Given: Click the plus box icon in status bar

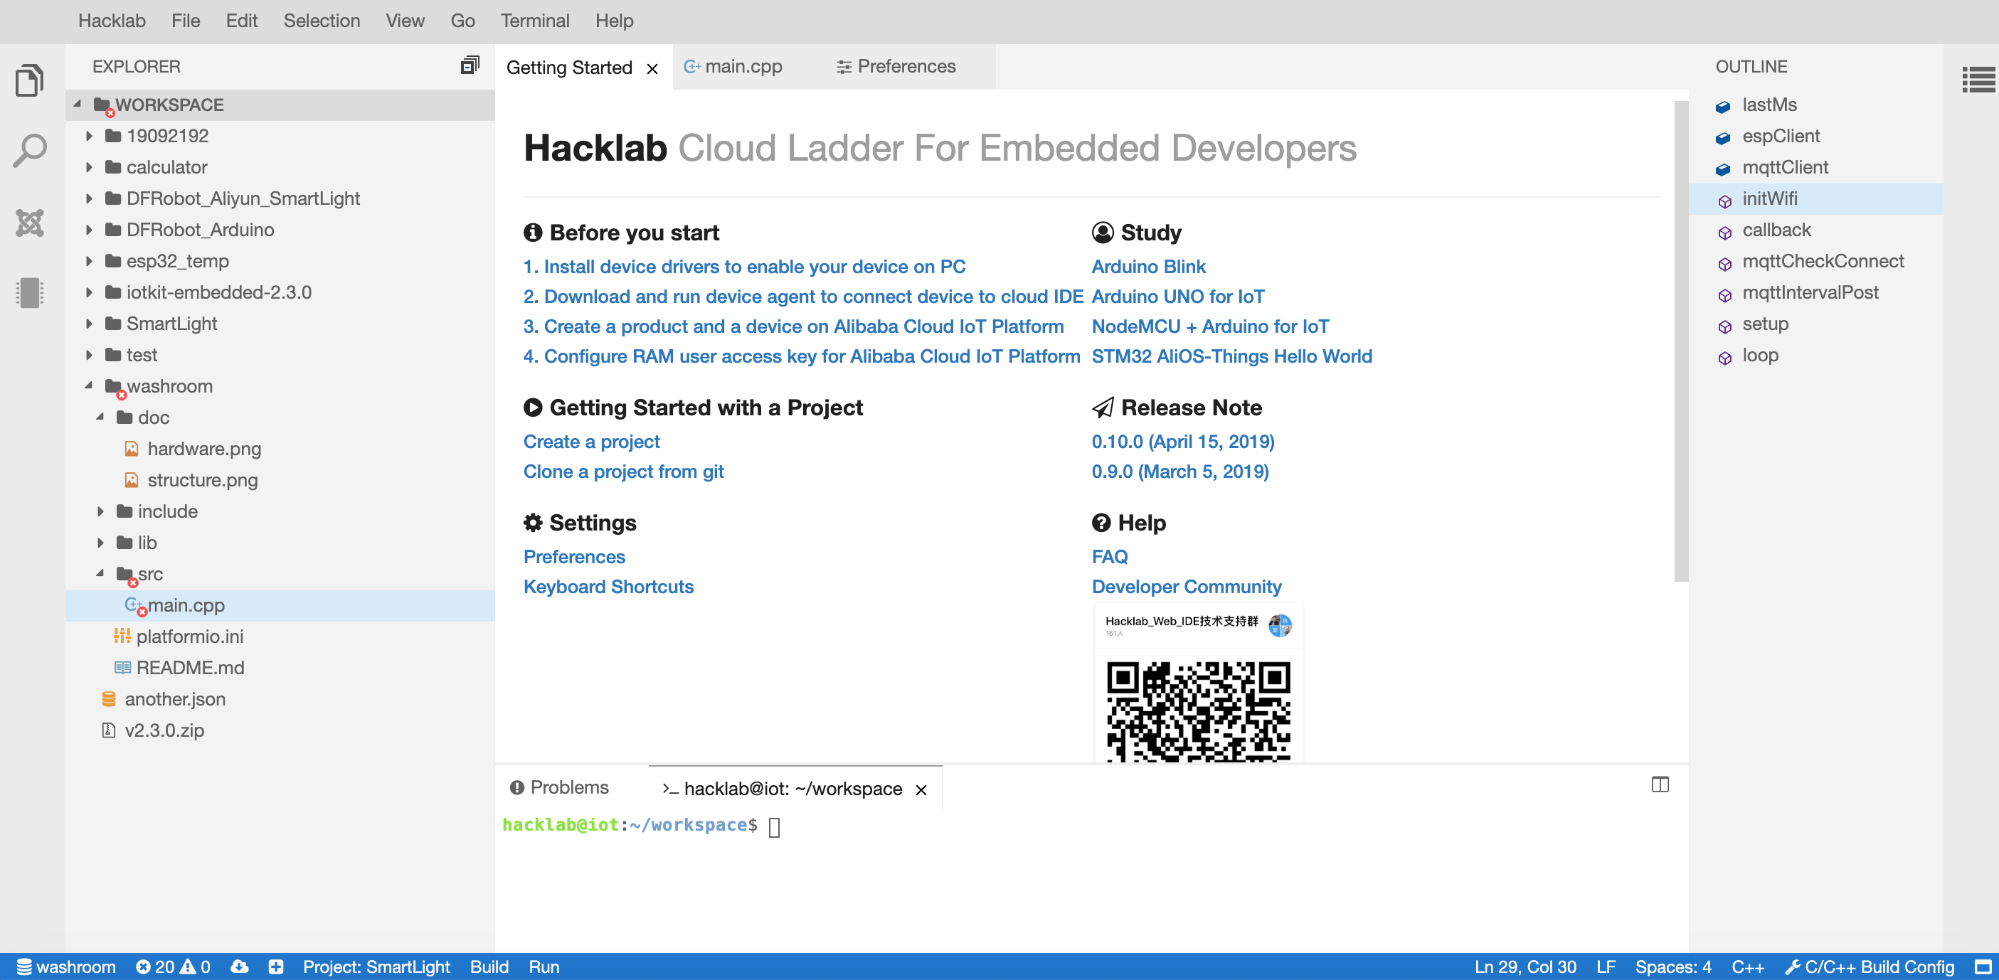Looking at the screenshot, I should [x=275, y=966].
